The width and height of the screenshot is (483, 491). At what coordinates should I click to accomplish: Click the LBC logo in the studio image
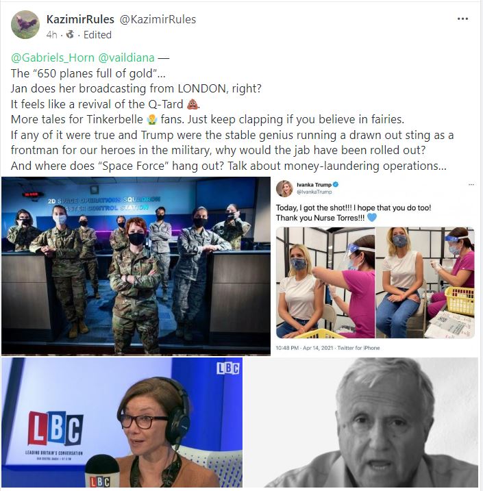tap(55, 429)
